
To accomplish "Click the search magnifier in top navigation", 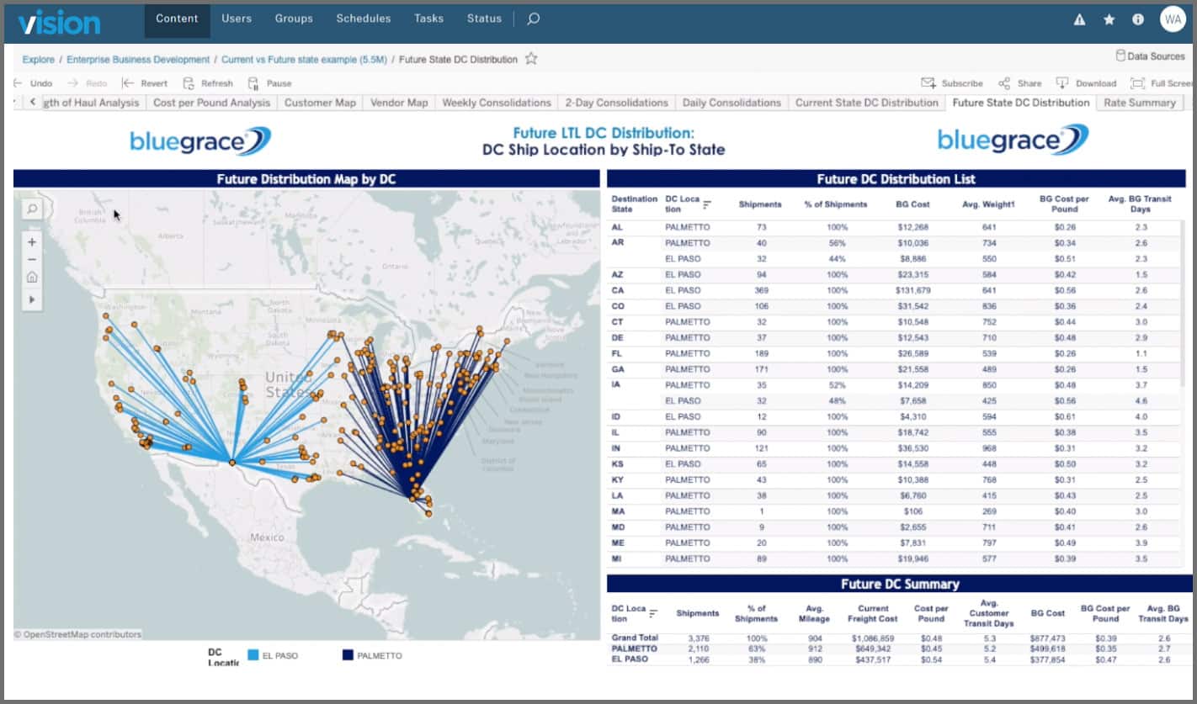I will click(x=533, y=19).
